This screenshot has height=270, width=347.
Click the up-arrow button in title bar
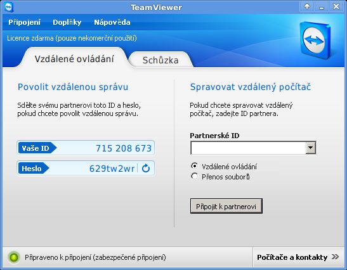(x=307, y=6)
